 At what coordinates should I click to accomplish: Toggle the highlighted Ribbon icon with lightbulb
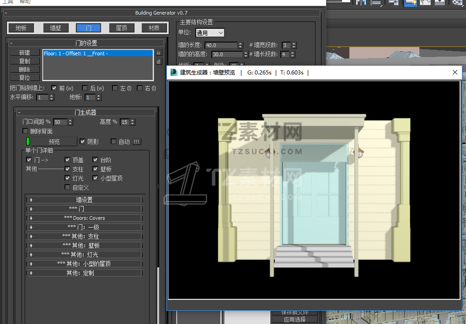point(411,2)
